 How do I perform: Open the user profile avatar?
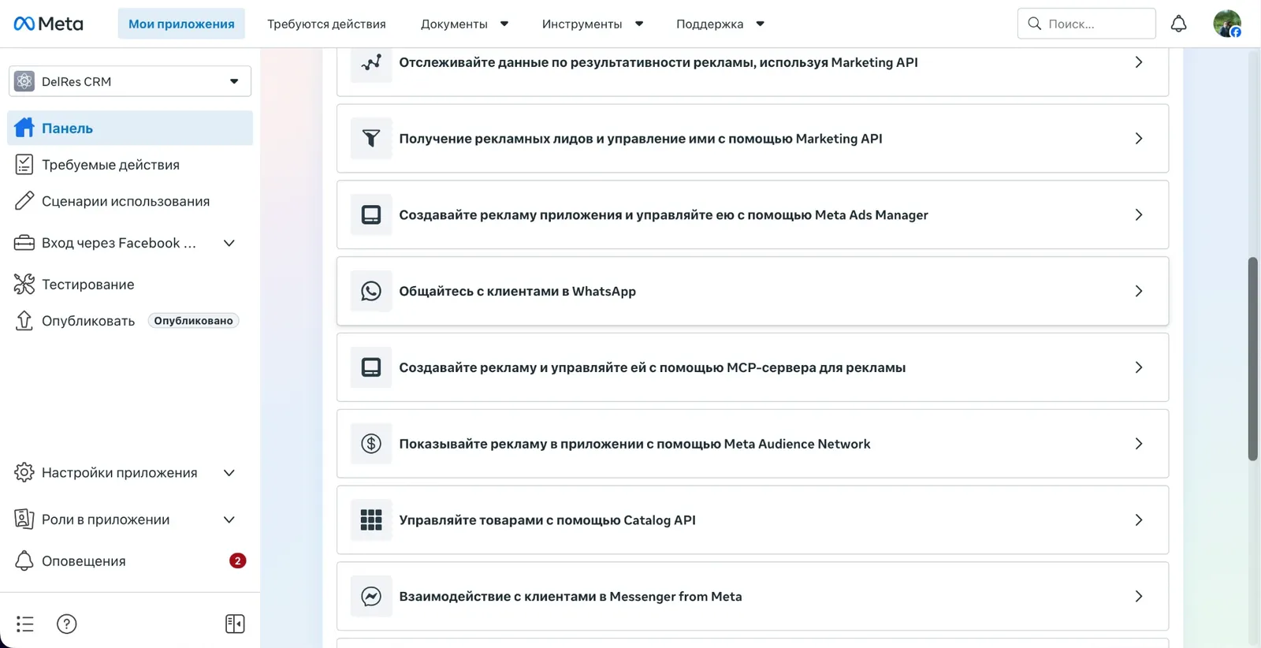[x=1227, y=24]
